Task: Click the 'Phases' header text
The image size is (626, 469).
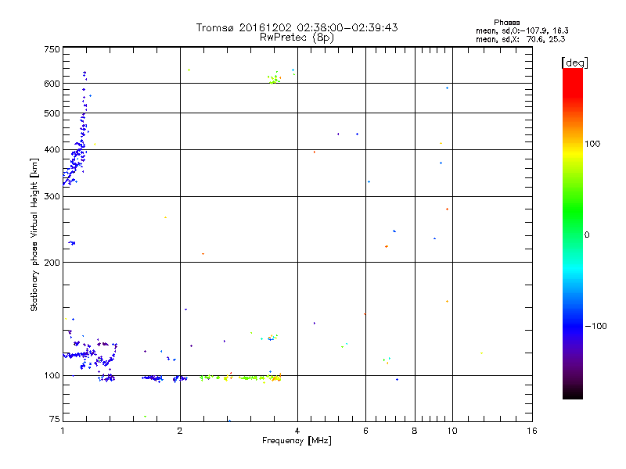Action: pyautogui.click(x=506, y=23)
